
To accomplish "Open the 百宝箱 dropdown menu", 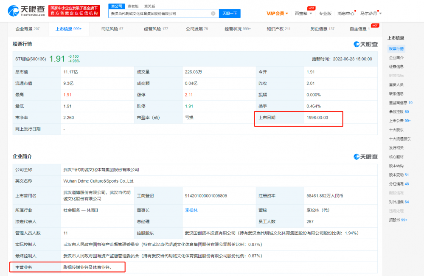I will (303, 14).
